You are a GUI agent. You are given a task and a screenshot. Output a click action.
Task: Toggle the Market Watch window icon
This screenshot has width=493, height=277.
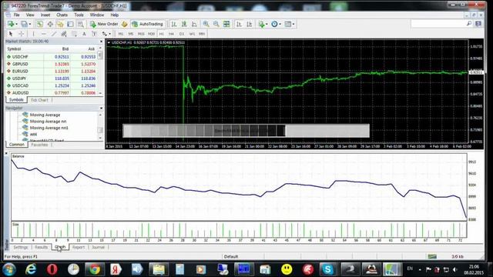(39, 24)
